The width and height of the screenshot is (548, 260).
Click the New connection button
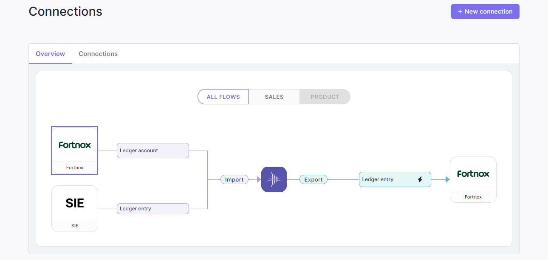pos(485,11)
